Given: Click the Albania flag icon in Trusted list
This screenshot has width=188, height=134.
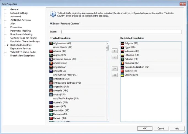Looking at the screenshot, I should pos(51,51).
